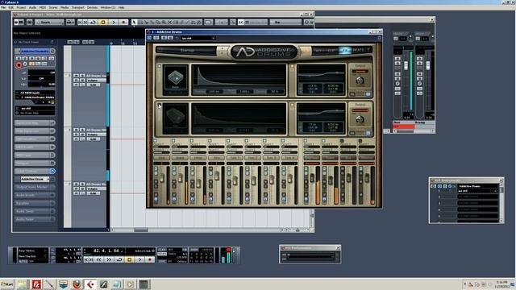Expand the MIDI Fader inspector section
The height and width of the screenshot is (290, 516).
point(35,155)
